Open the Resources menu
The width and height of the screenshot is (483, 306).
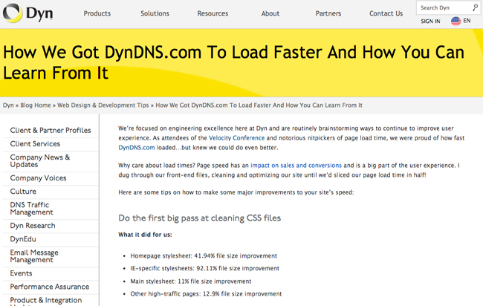coord(213,13)
